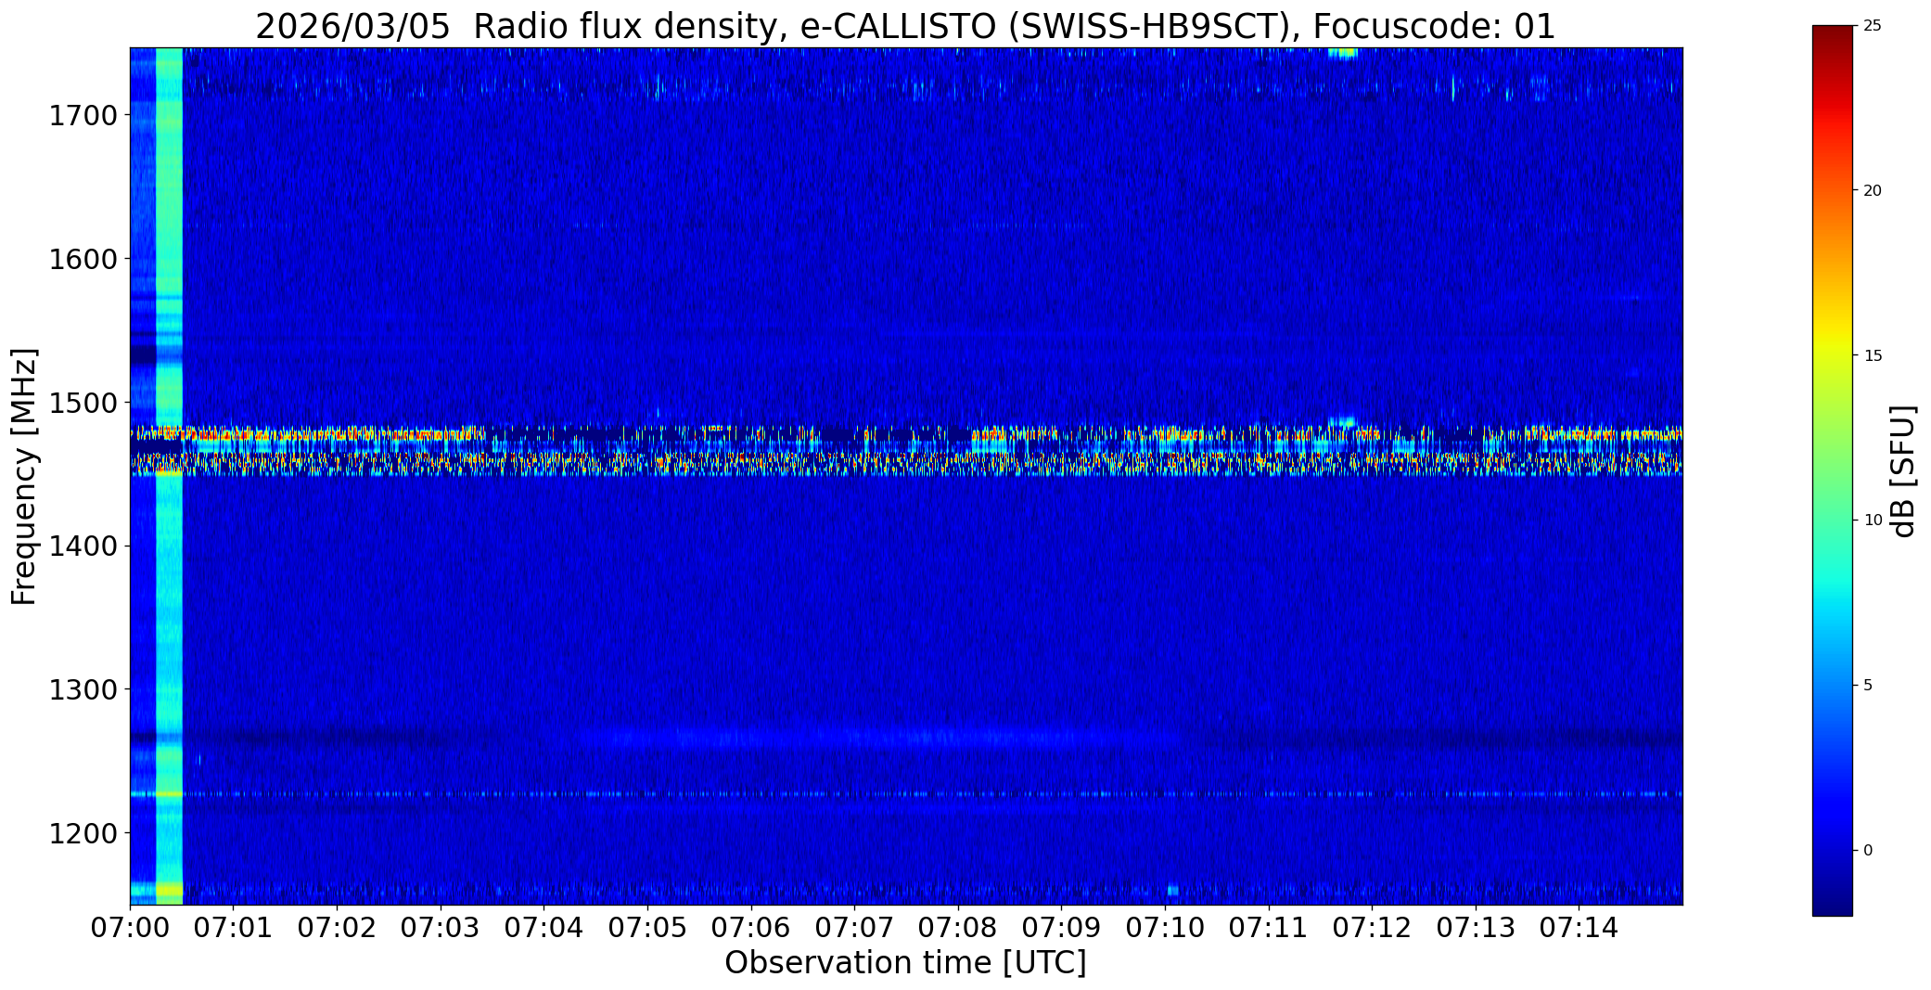Click the 1300 frequency tick label
1931x990 pixels.
pyautogui.click(x=83, y=689)
